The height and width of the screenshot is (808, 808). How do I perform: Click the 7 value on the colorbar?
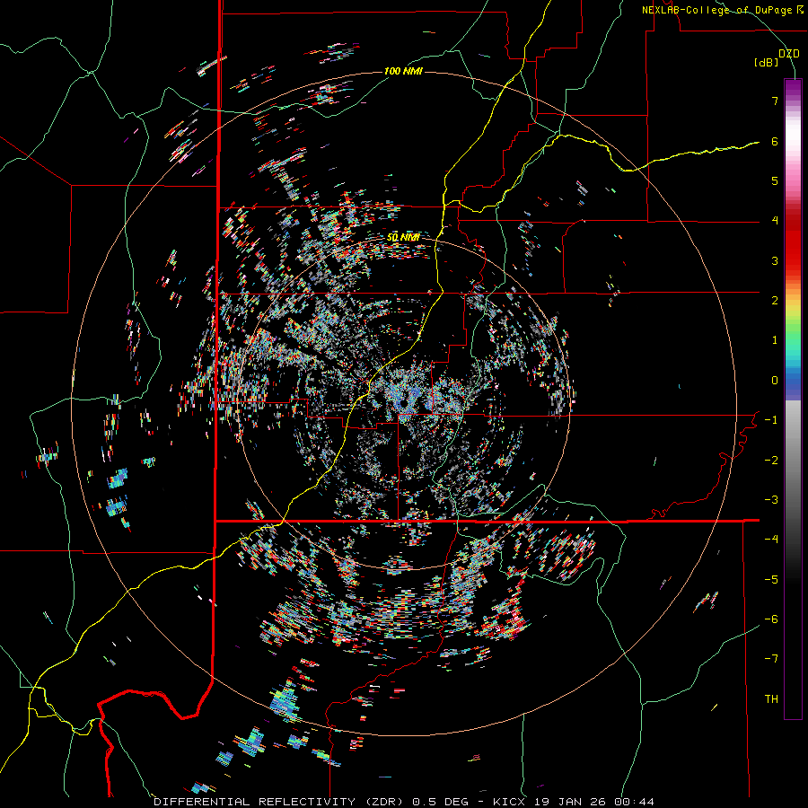[775, 101]
